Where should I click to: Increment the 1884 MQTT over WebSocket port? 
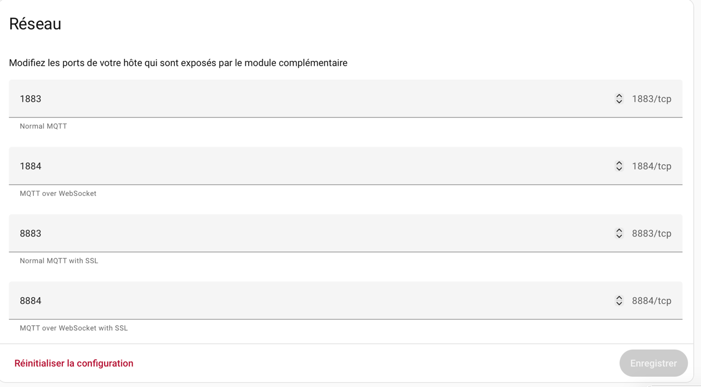pyautogui.click(x=619, y=163)
